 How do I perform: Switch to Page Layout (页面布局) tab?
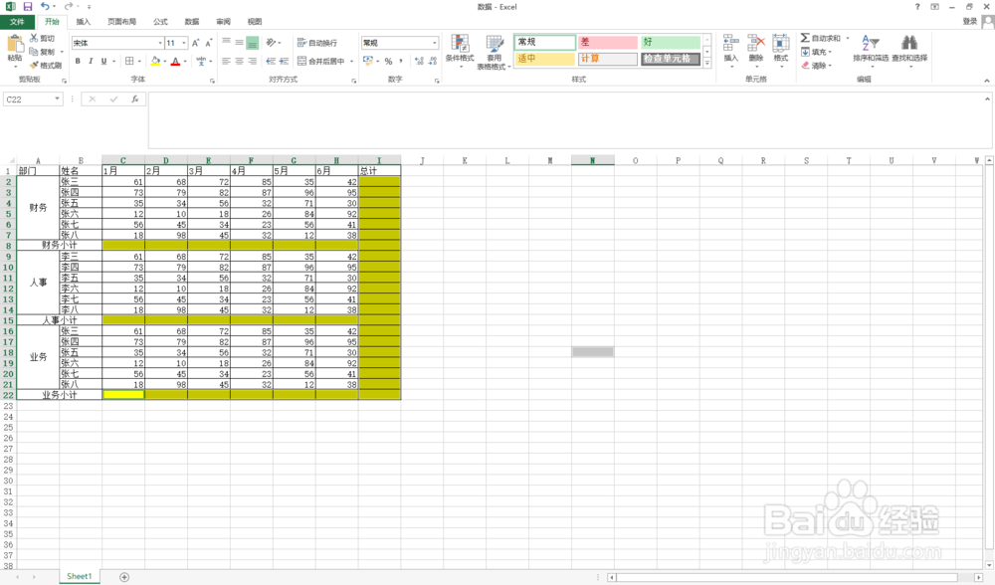[x=121, y=22]
